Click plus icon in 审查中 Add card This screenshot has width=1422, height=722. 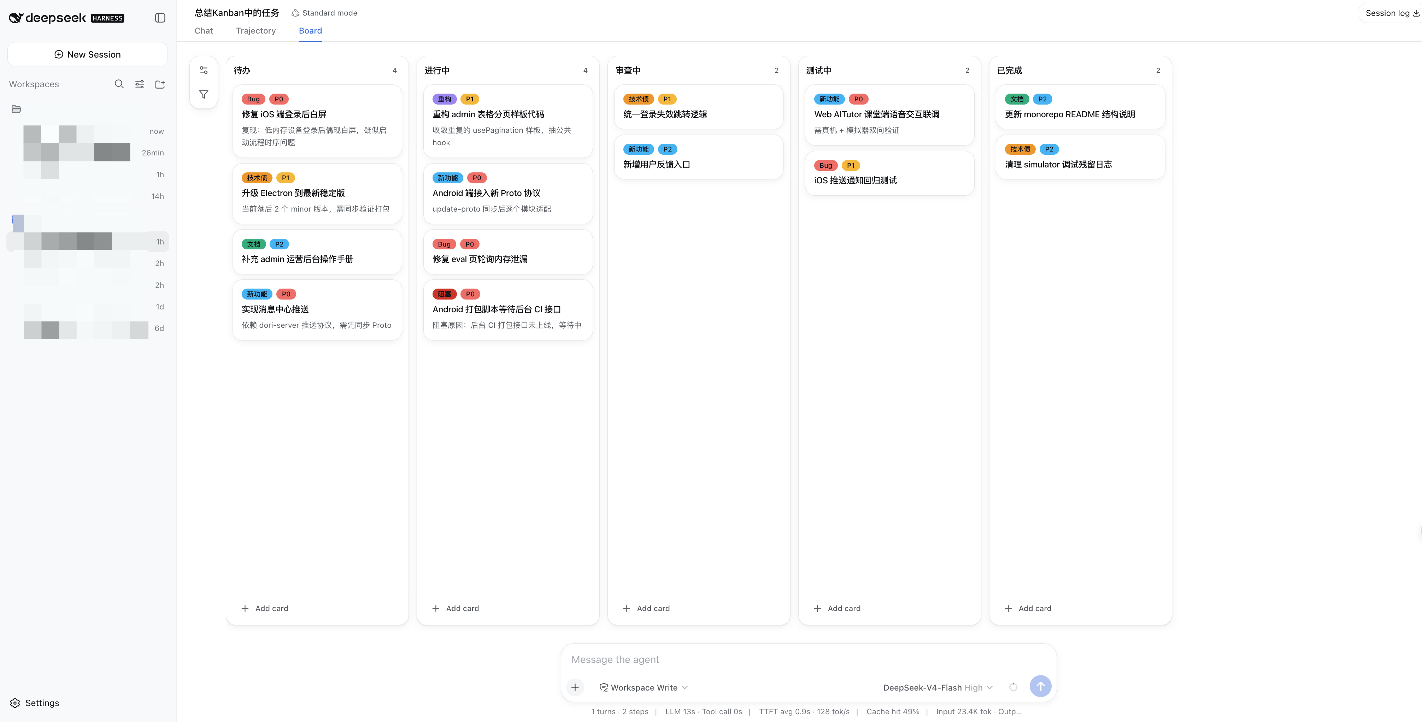coord(627,608)
